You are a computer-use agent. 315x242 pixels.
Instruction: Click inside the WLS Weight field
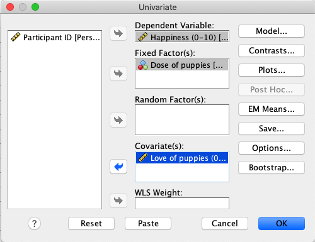182,203
